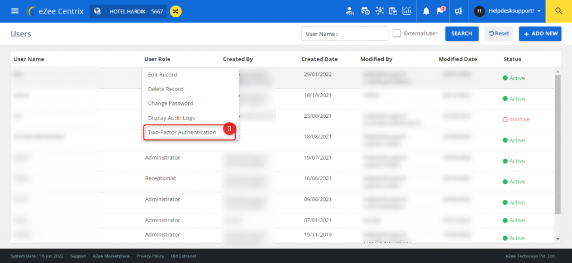This screenshot has width=572, height=263.
Task: Click the scrollbar up arrow
Action: tap(557, 71)
